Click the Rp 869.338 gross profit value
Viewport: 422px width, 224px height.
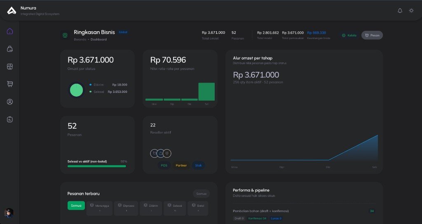[x=316, y=33]
